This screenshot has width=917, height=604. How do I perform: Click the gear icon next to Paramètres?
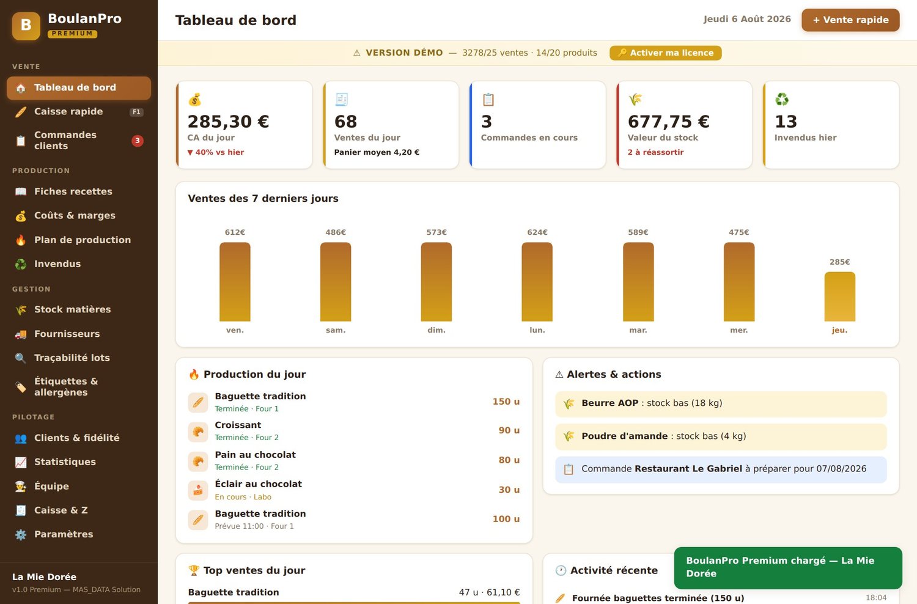(x=21, y=534)
